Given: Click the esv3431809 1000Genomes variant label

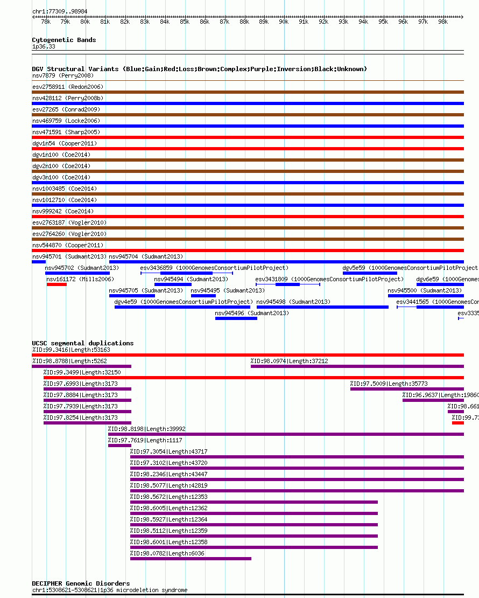Looking at the screenshot, I should 329,279.
